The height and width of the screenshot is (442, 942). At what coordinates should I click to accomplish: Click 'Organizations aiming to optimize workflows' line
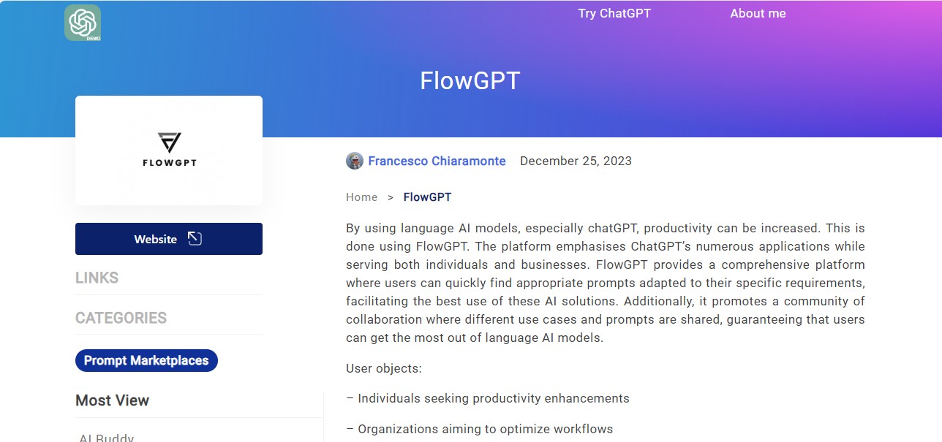point(480,429)
